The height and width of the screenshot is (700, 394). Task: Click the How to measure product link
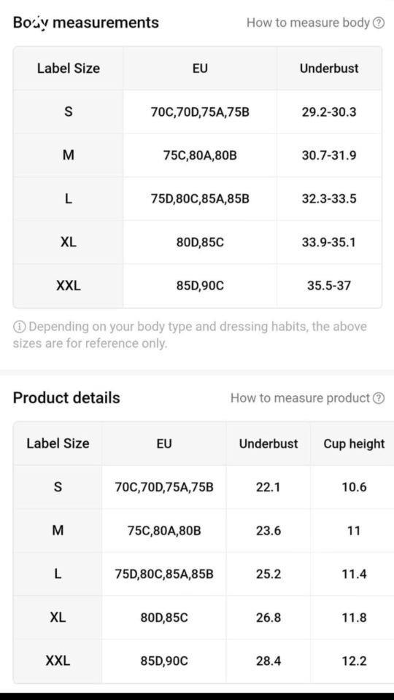point(300,398)
